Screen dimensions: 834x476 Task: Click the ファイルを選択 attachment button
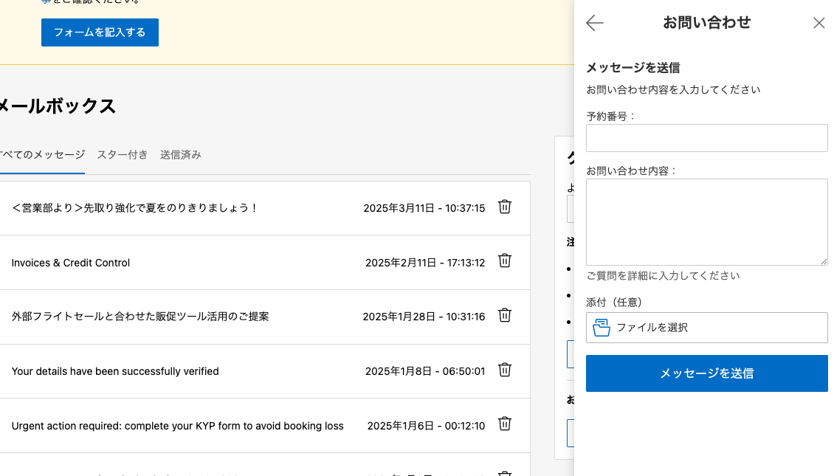(706, 328)
